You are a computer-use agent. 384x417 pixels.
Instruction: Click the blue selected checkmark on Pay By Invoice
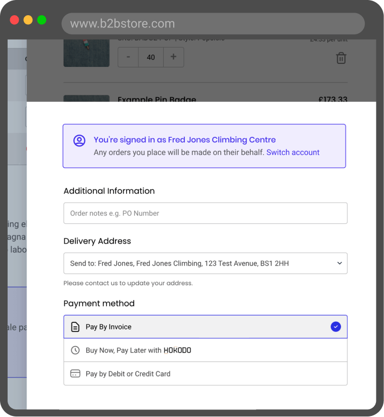tap(335, 327)
